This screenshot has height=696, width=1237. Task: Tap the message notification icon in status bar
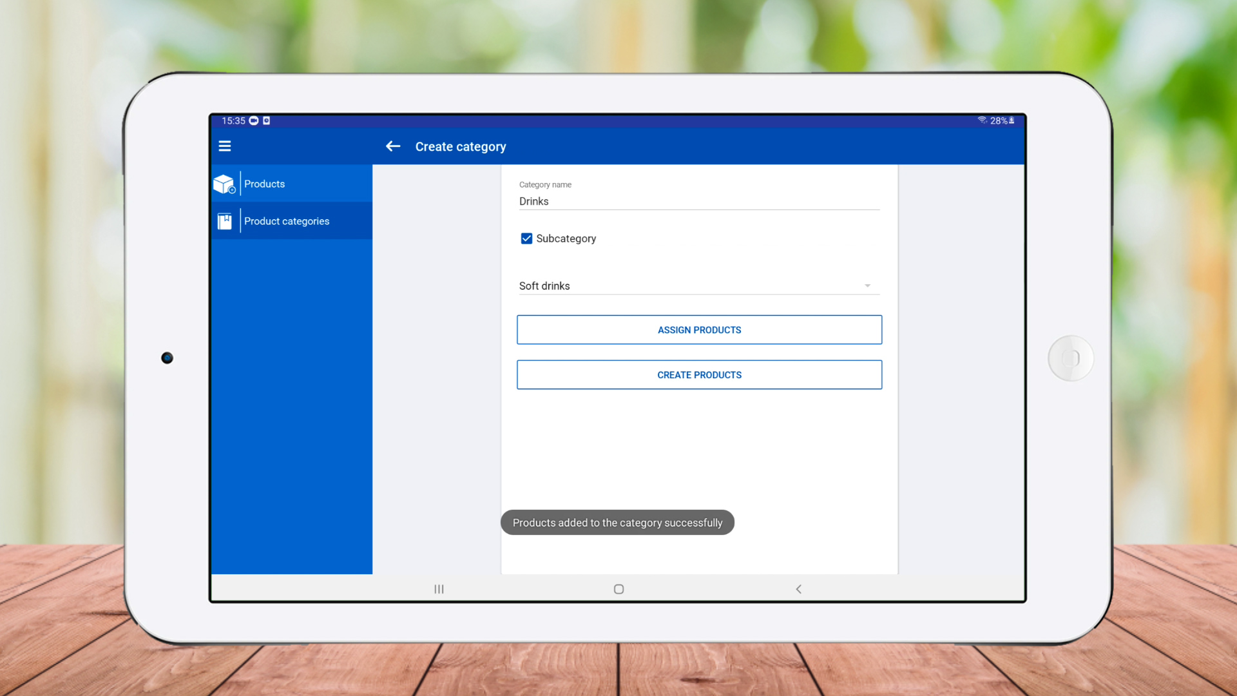254,121
